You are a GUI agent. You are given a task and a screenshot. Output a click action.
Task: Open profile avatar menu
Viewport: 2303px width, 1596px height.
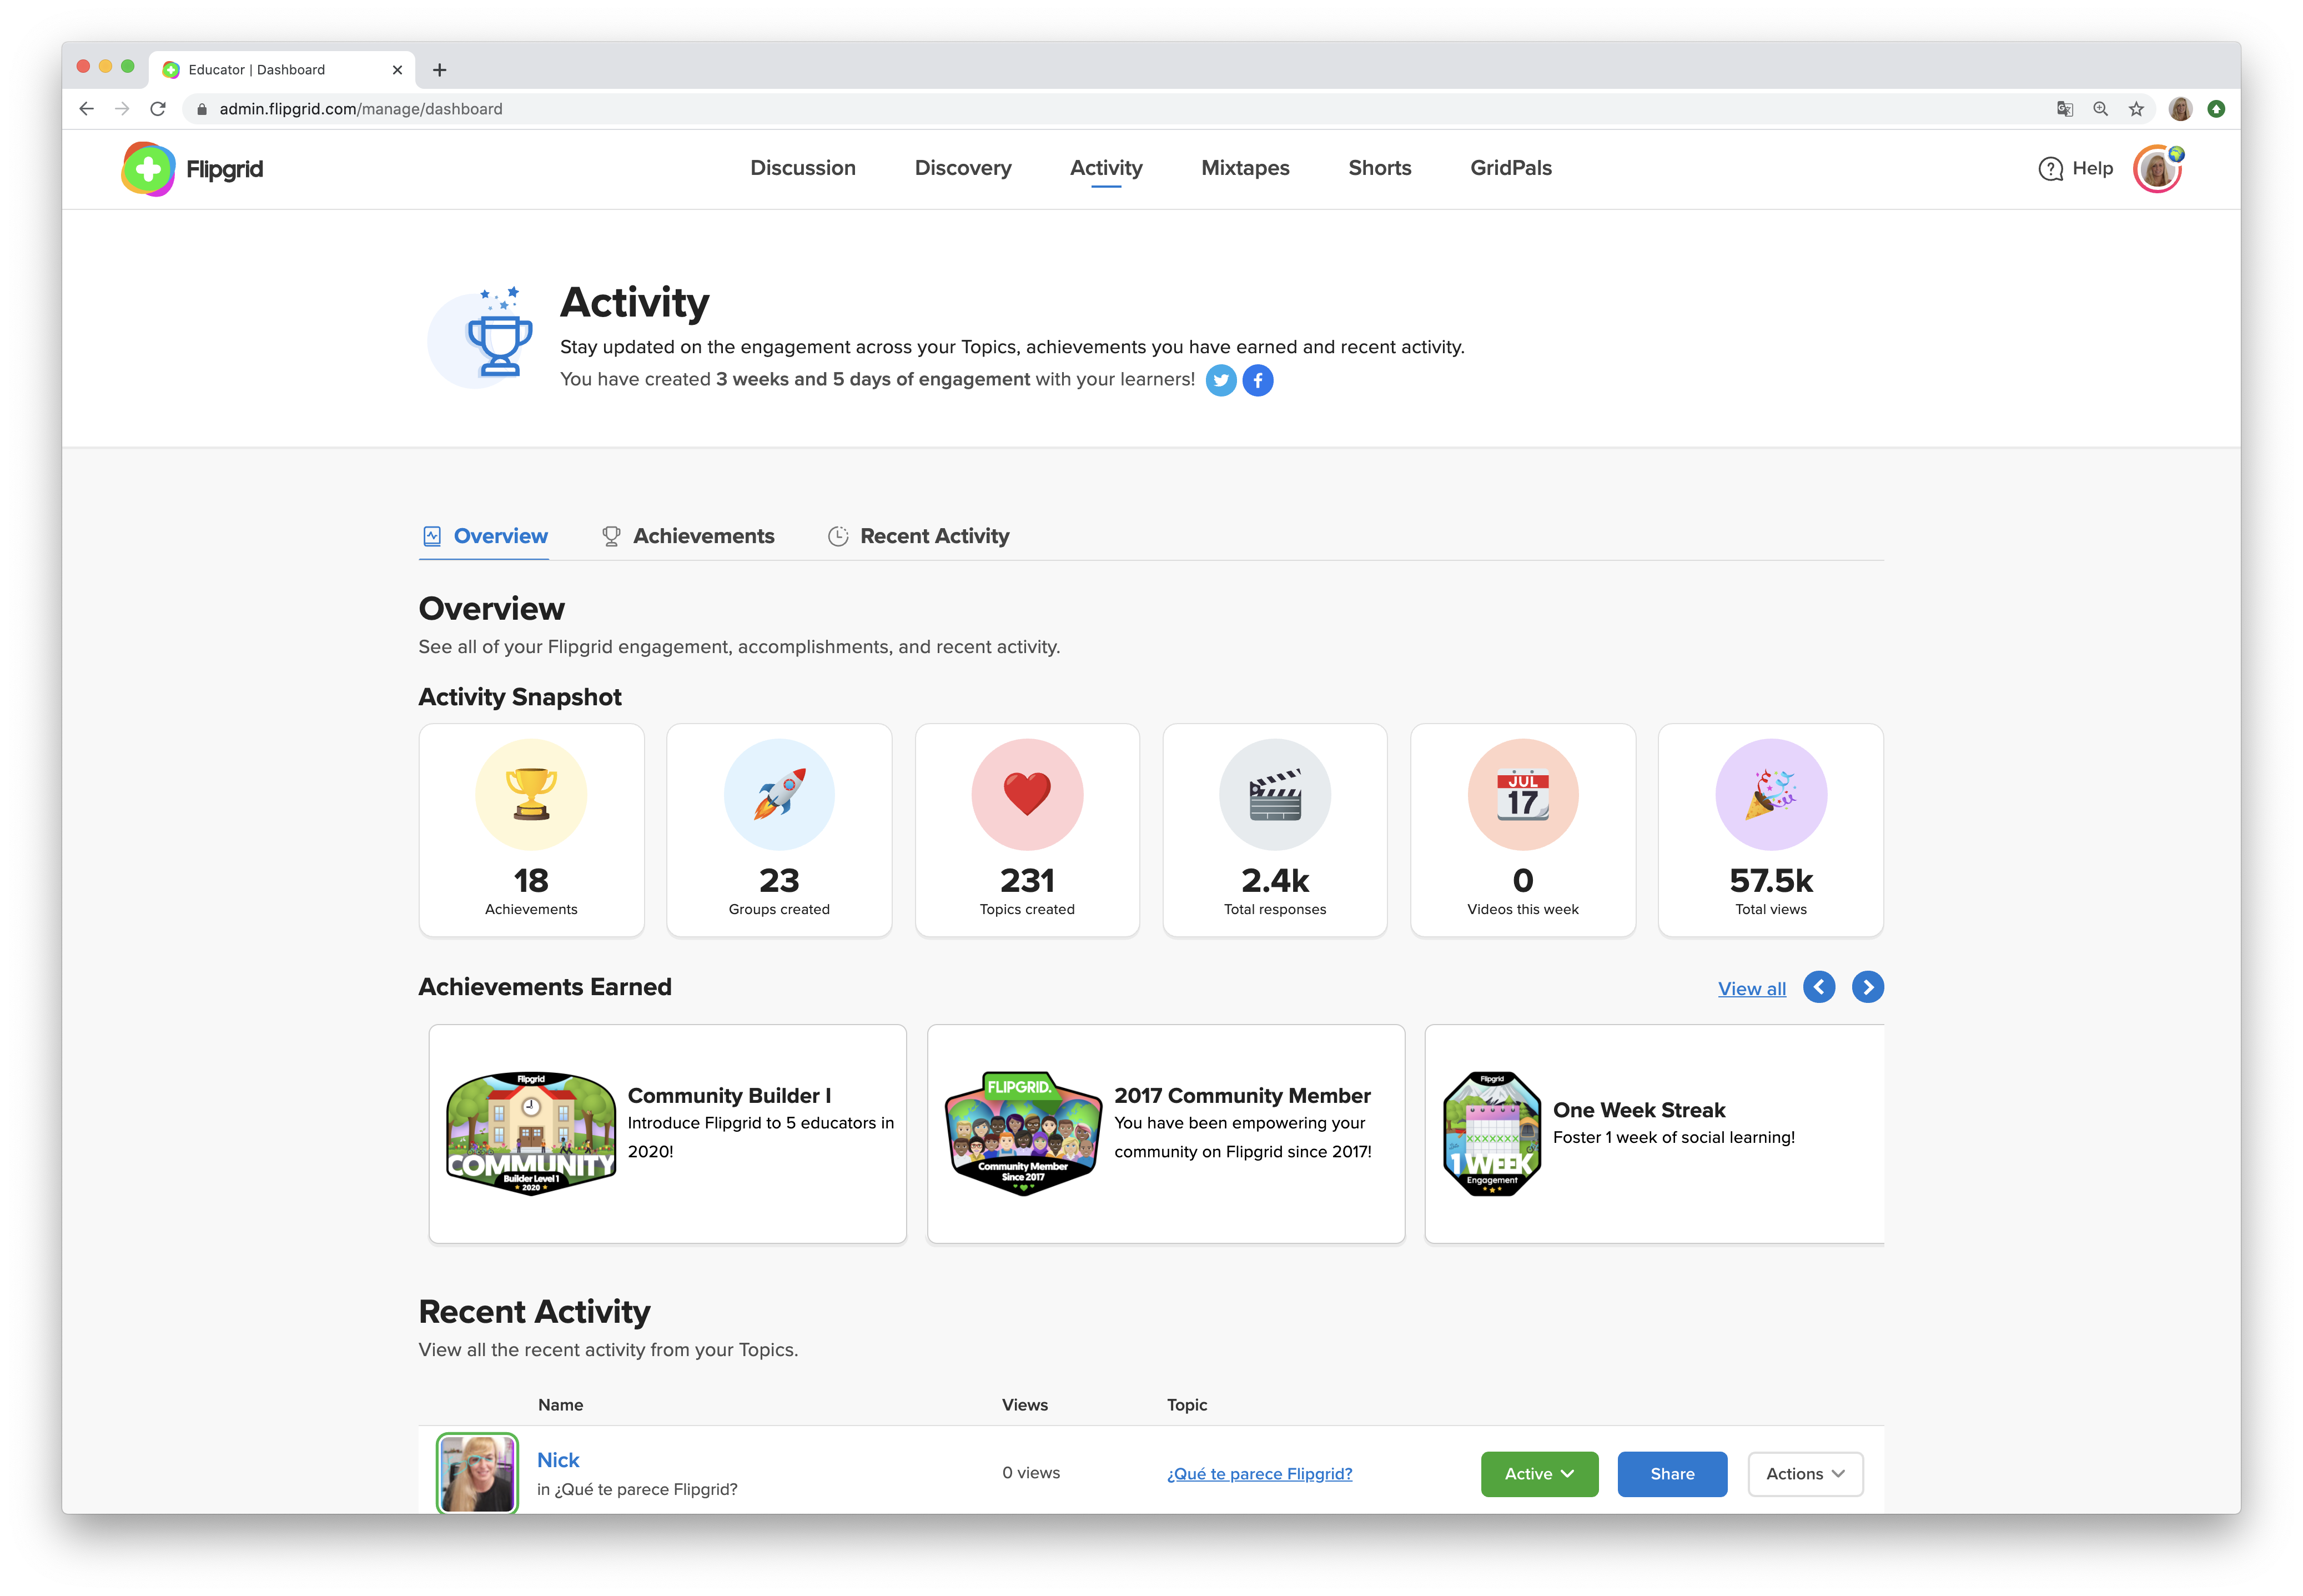point(2157,169)
